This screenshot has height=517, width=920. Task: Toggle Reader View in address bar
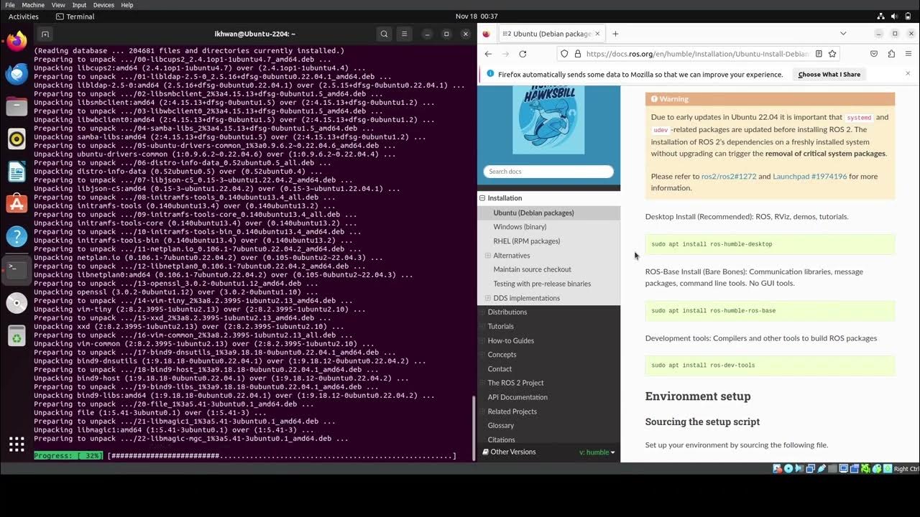[x=818, y=54]
